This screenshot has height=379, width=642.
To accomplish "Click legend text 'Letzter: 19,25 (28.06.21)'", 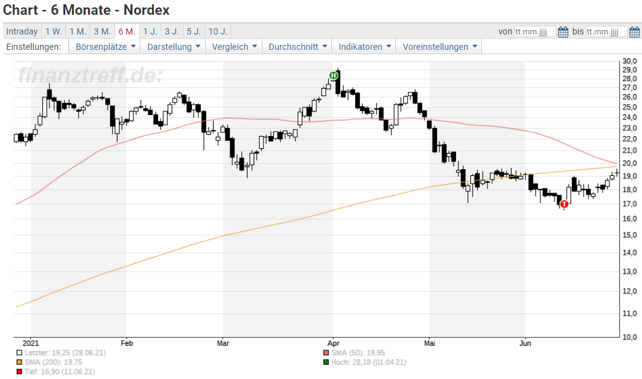I will [x=65, y=353].
